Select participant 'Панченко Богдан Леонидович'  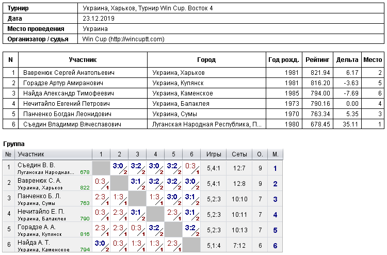coord(67,114)
